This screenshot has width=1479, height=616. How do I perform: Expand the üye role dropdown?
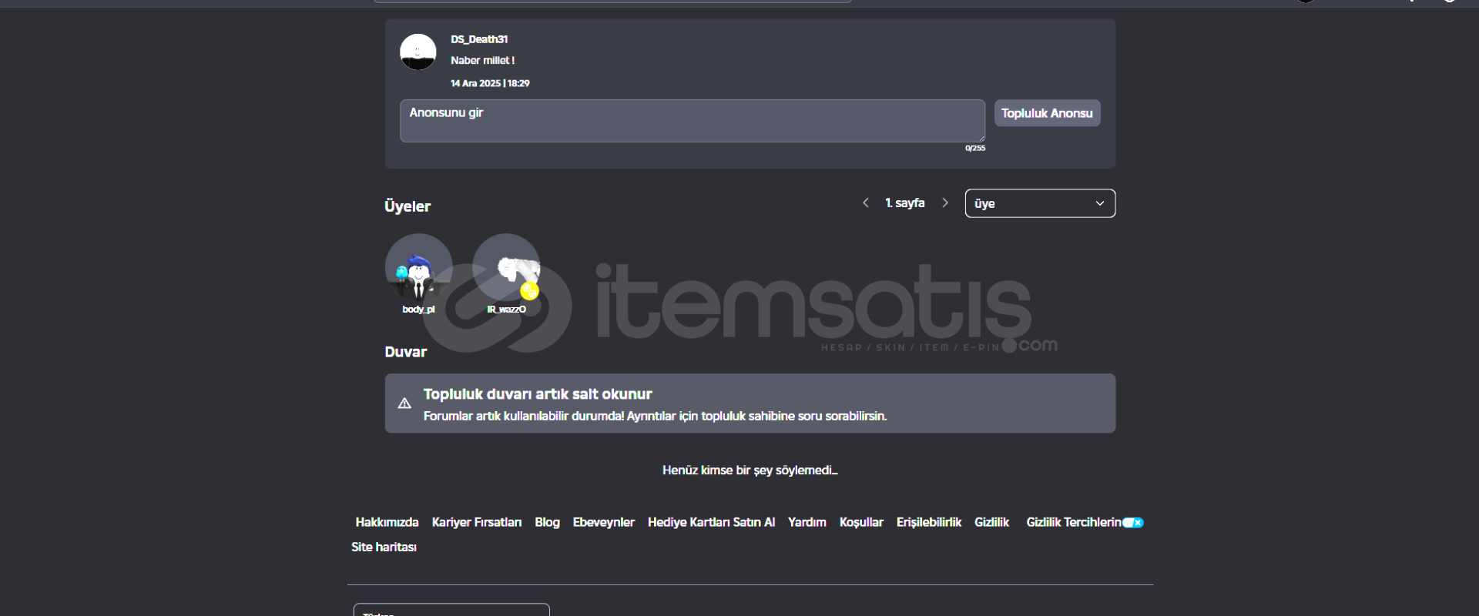[1039, 203]
